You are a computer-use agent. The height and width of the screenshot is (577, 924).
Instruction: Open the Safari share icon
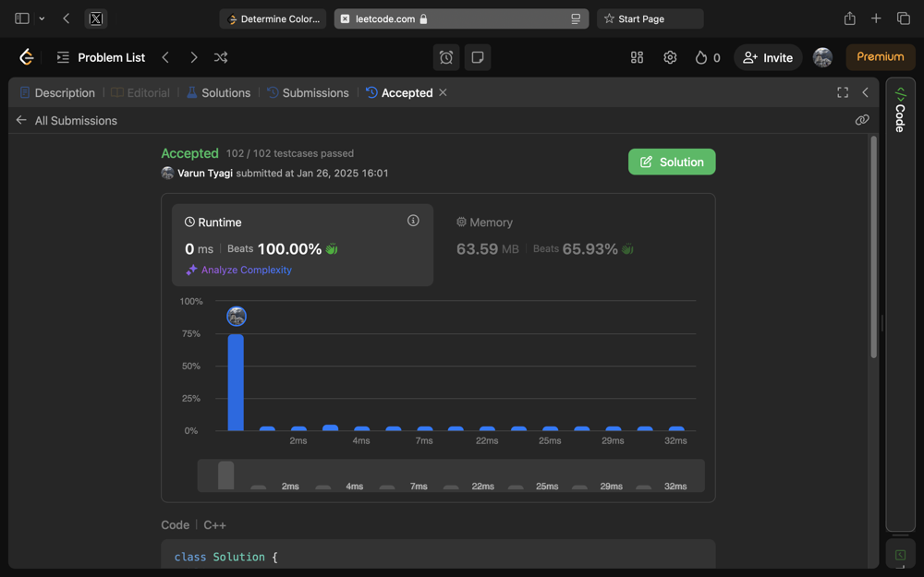click(x=849, y=18)
